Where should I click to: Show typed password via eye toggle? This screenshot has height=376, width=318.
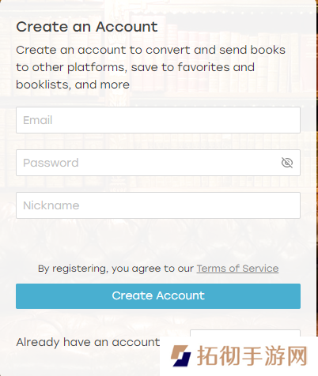coord(287,163)
